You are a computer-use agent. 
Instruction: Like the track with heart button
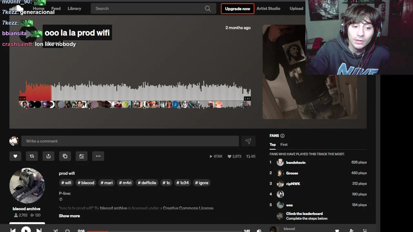[x=15, y=156]
